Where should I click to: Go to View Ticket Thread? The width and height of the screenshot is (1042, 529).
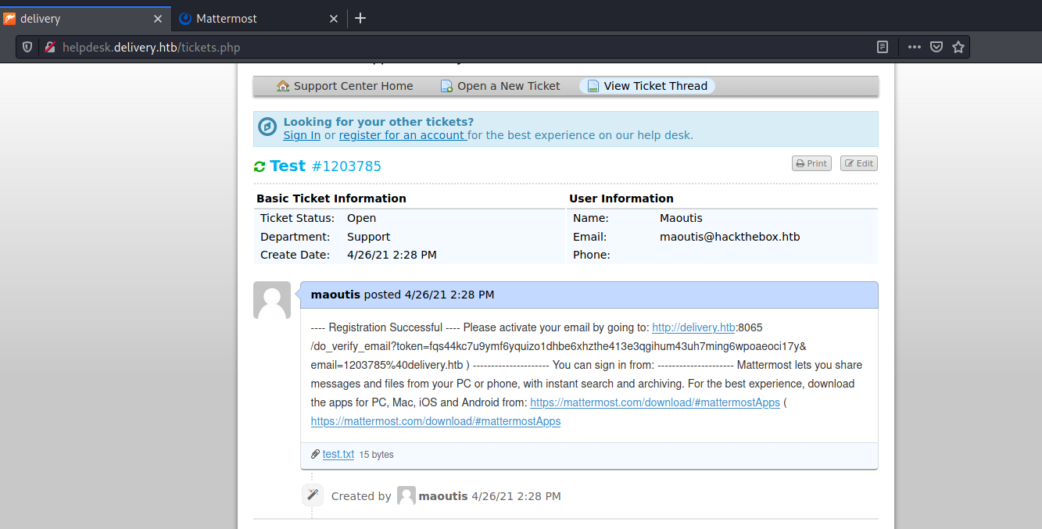click(x=647, y=86)
